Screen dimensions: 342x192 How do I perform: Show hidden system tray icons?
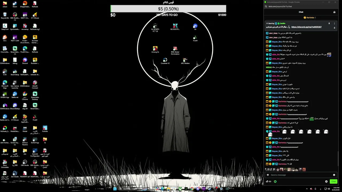point(307,189)
